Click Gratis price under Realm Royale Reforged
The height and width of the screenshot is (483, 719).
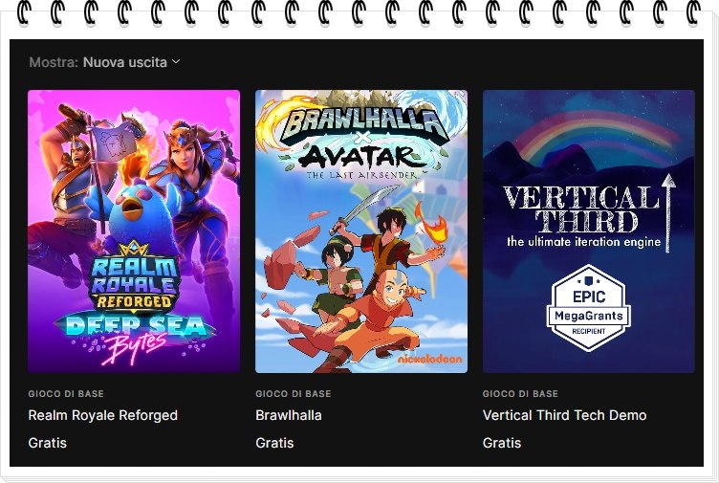(x=47, y=443)
